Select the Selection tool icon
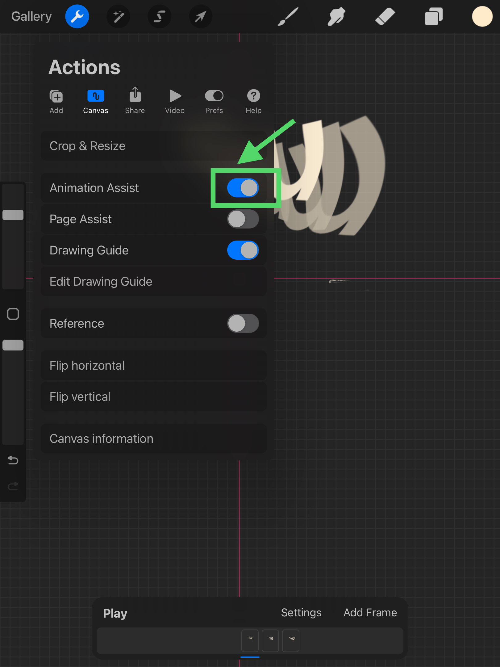Viewport: 500px width, 667px height. click(x=159, y=17)
